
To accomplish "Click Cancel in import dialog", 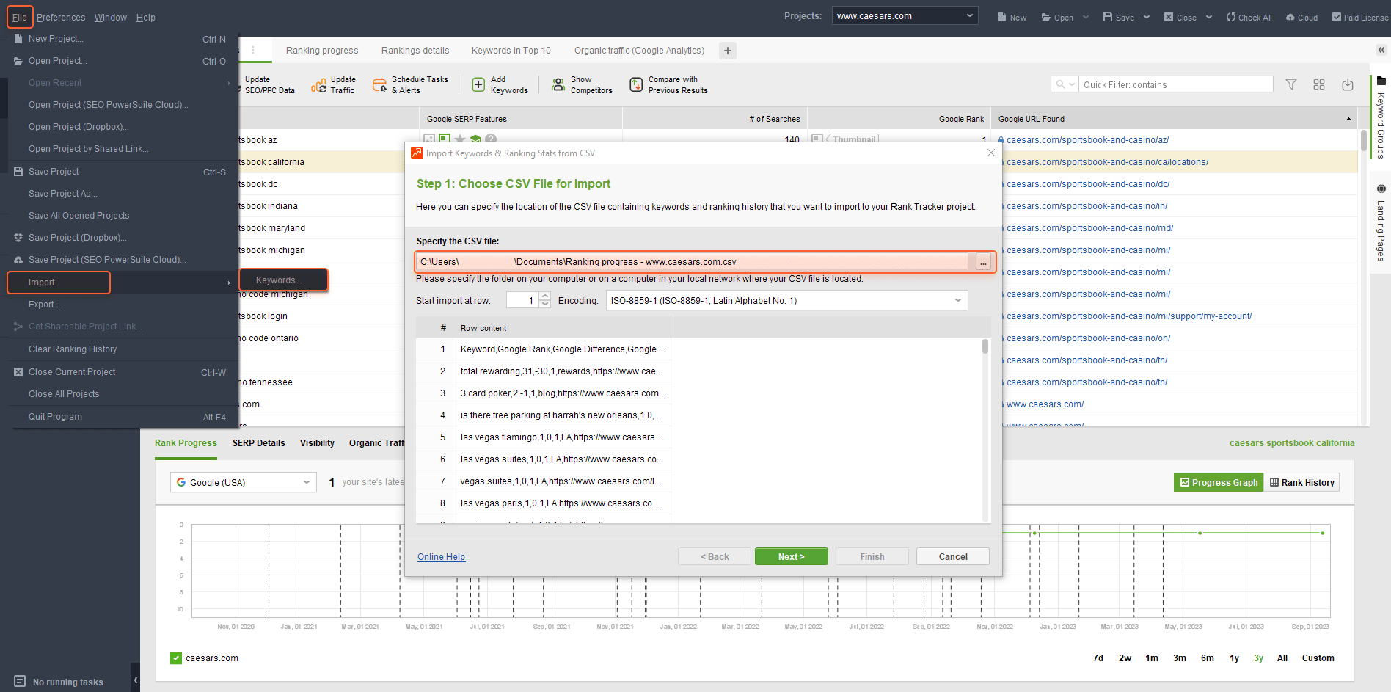I will pos(953,556).
